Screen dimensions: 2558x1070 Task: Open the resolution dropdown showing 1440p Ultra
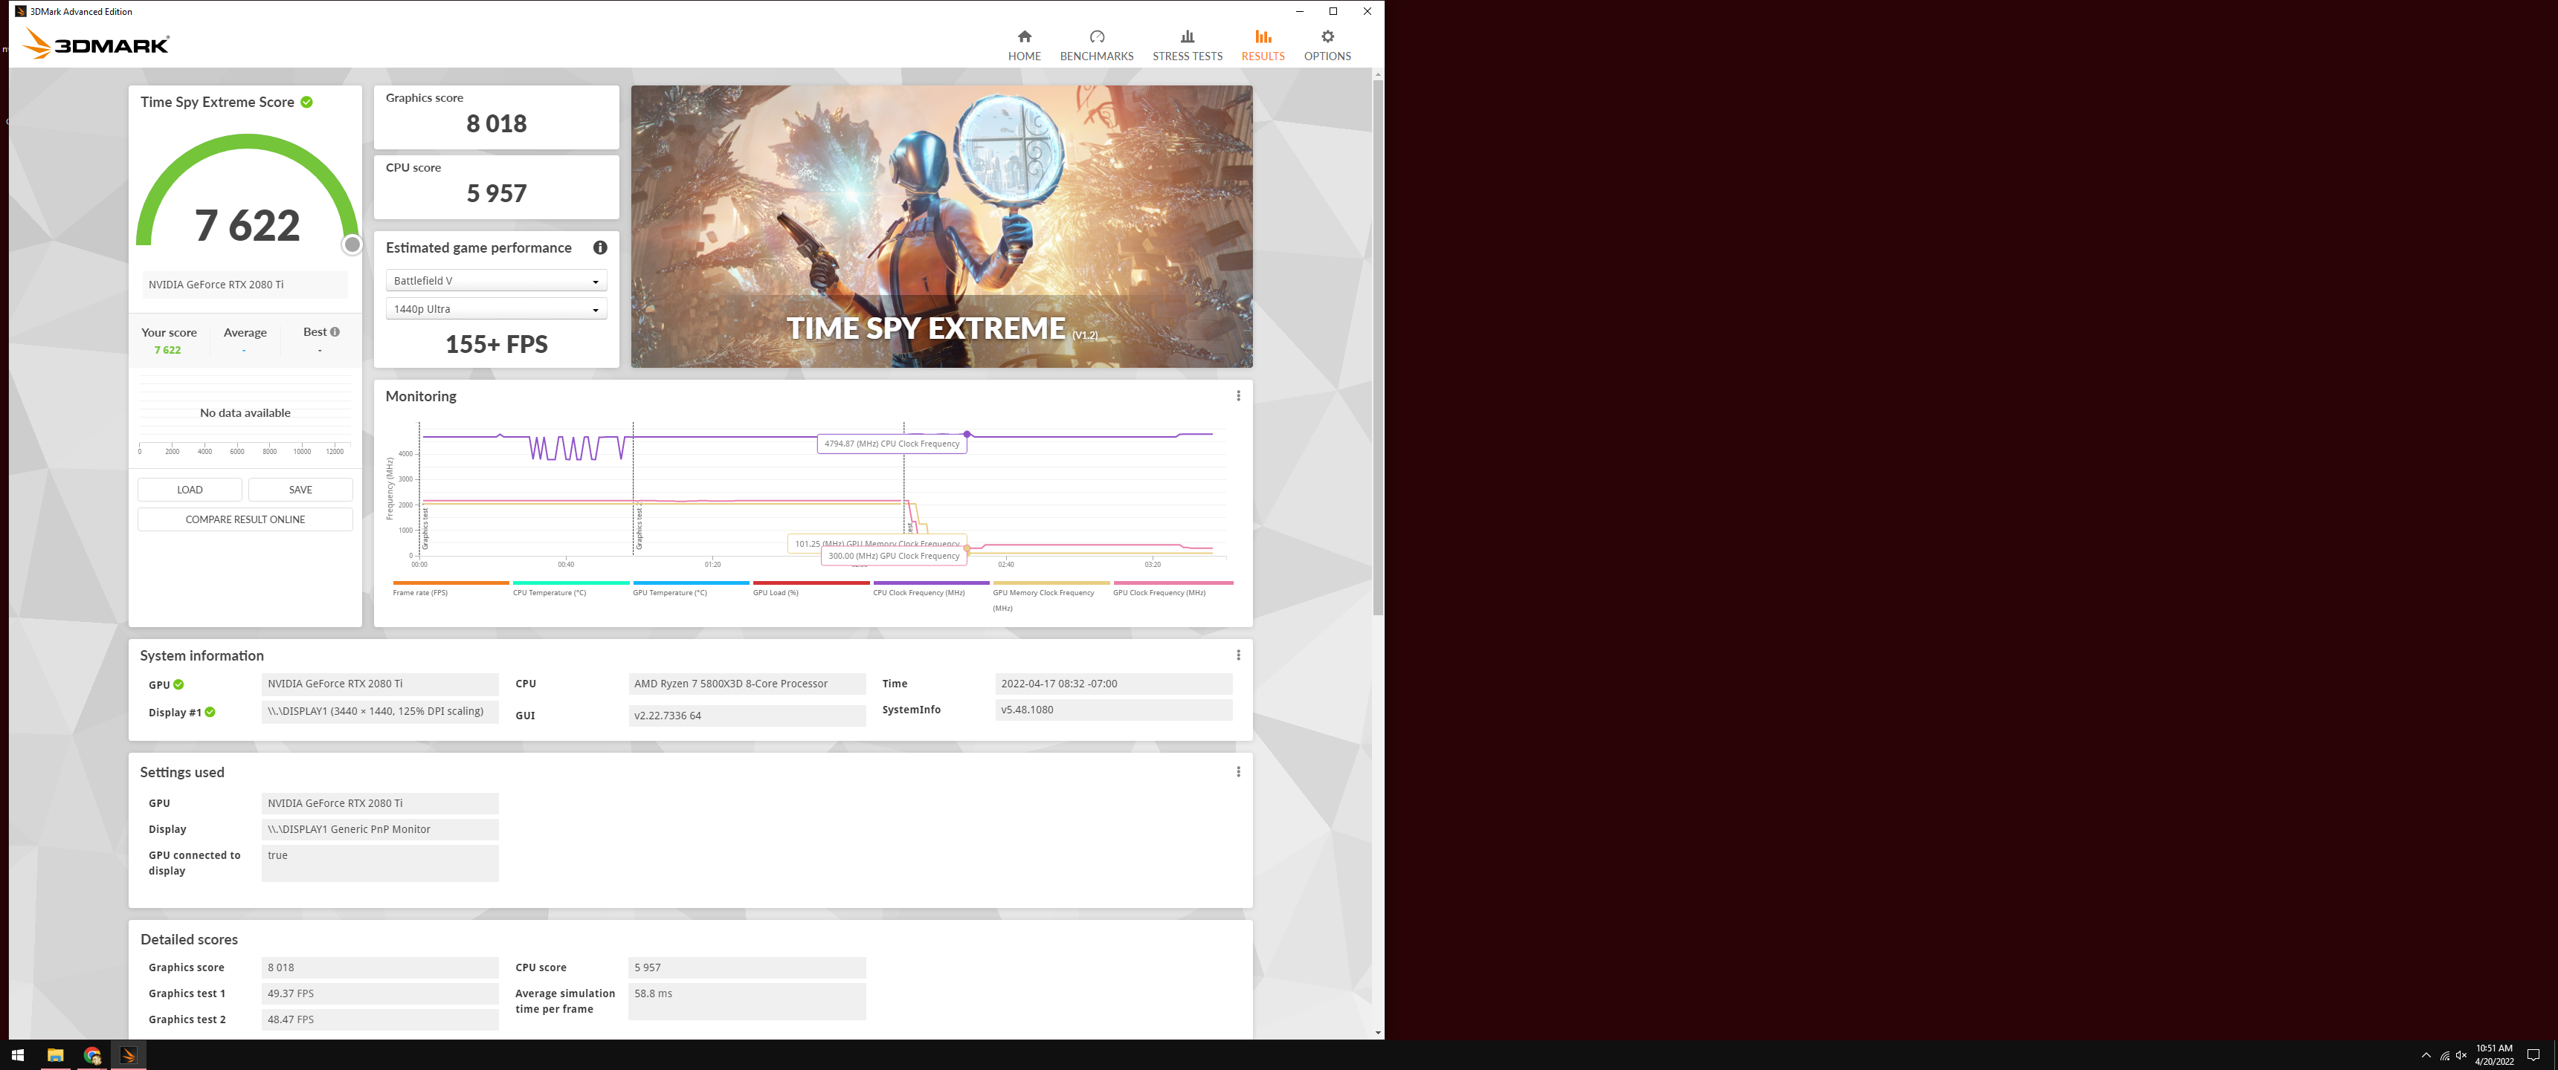coord(495,308)
